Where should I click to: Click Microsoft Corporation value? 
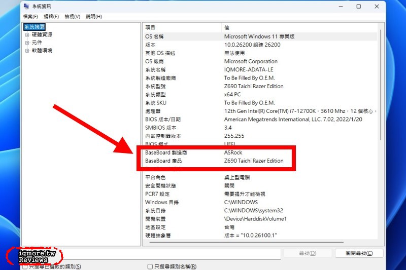click(251, 61)
